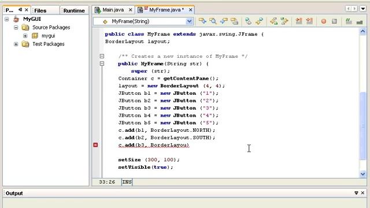The height and width of the screenshot is (208, 370).
Task: Click the 'setVisible(true);' line
Action: [146, 167]
